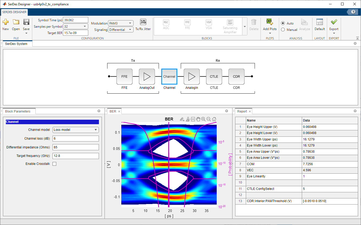Viewport: 361px width, 225px height.
Task: Switch to the Report tab
Action: pos(242,111)
